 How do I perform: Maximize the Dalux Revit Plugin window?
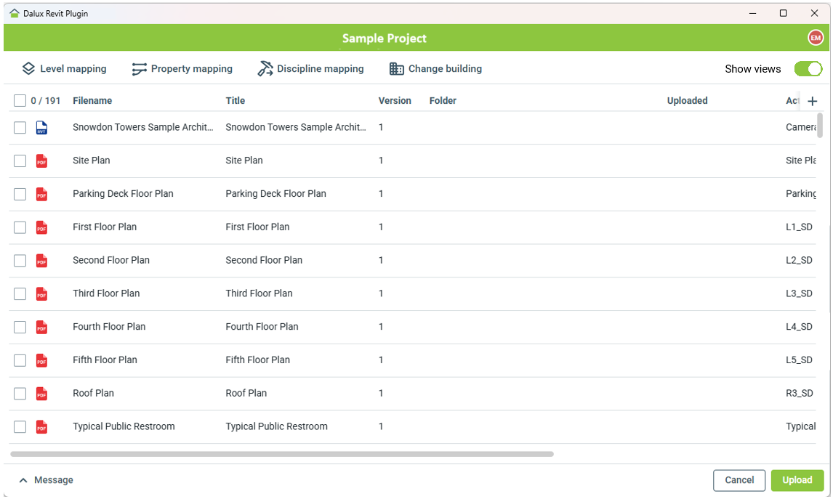(783, 13)
